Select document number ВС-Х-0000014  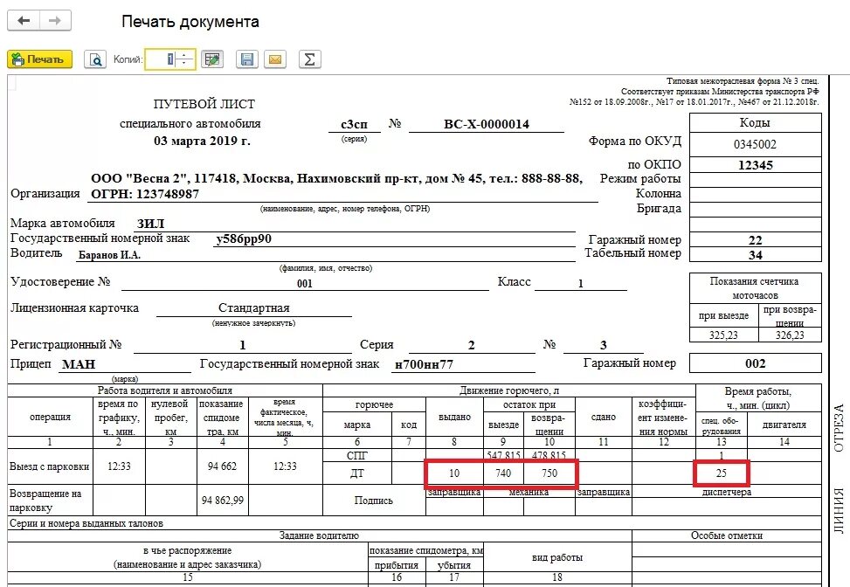[487, 124]
